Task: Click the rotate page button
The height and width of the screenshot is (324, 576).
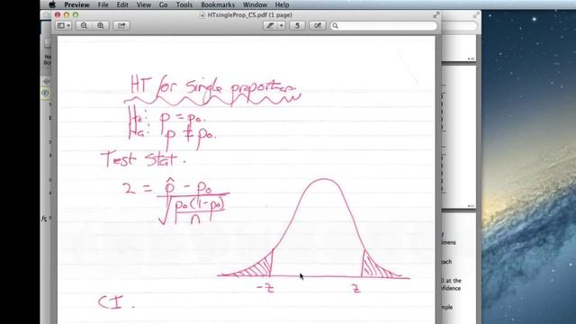Action: (297, 25)
